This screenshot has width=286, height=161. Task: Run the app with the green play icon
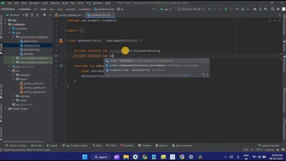pyautogui.click(x=210, y=9)
